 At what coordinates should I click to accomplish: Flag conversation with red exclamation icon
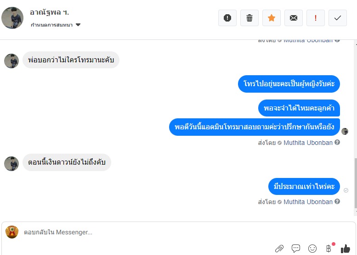[x=316, y=18]
